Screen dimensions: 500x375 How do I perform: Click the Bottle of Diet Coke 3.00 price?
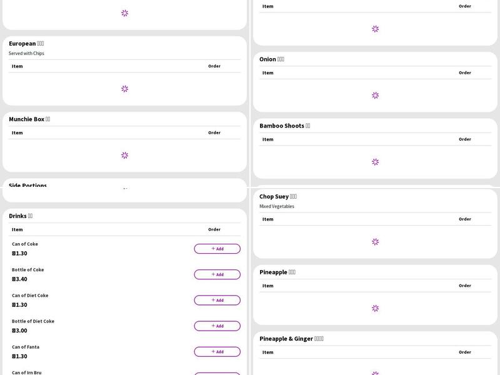(x=19, y=331)
